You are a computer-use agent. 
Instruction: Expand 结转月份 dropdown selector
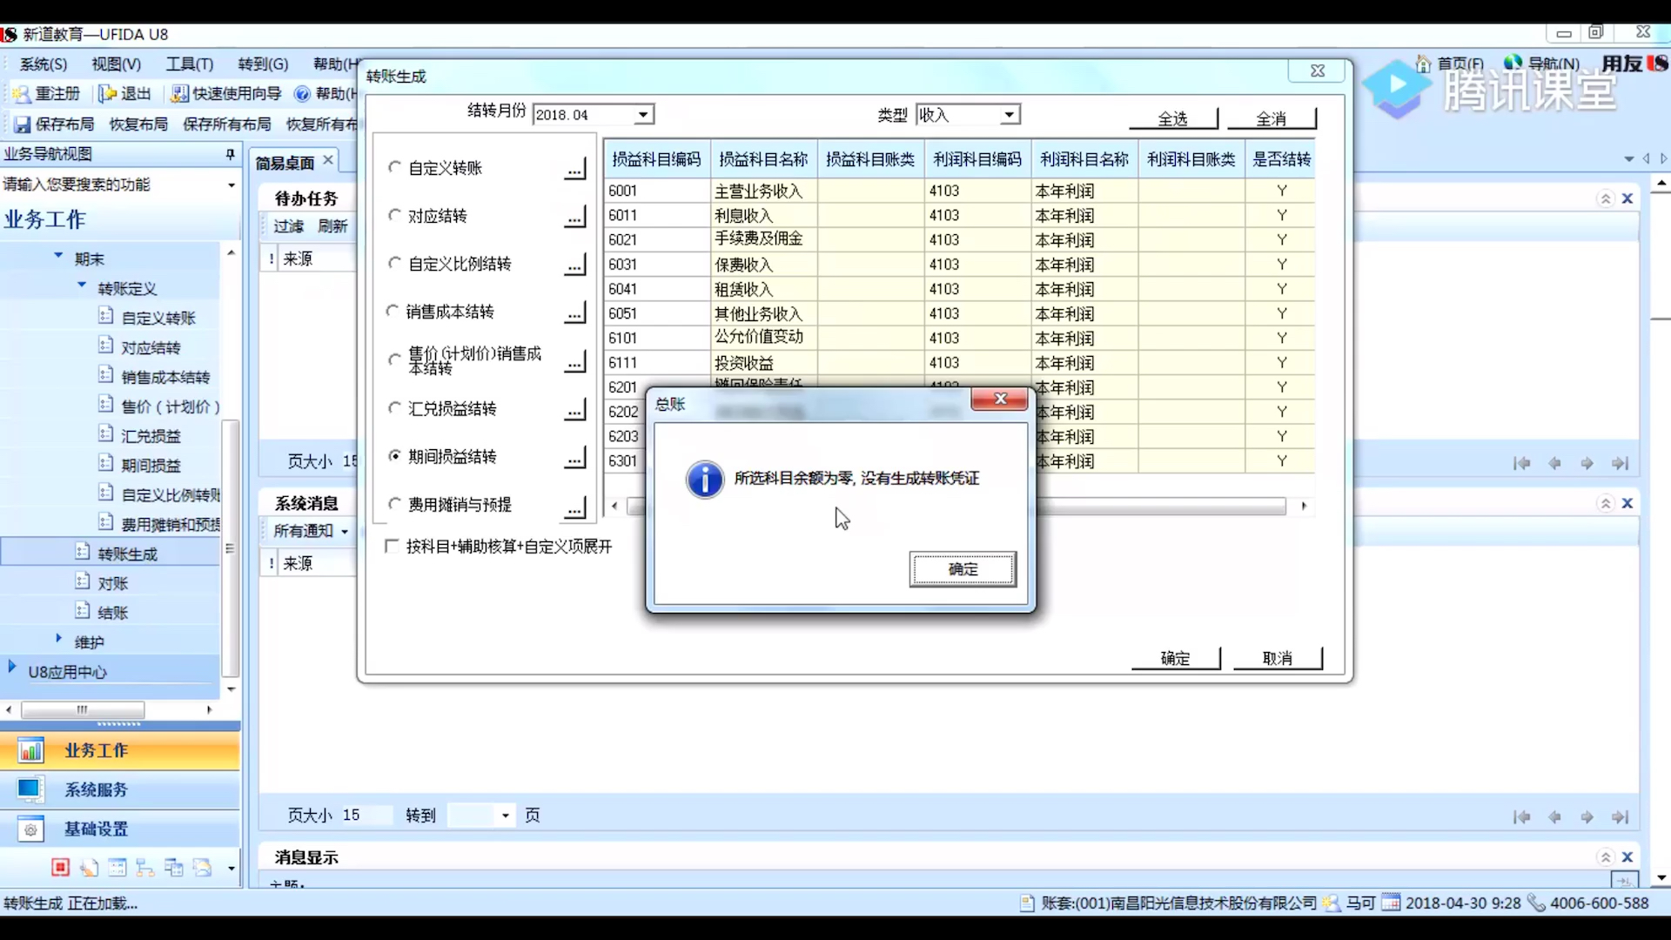click(x=641, y=114)
